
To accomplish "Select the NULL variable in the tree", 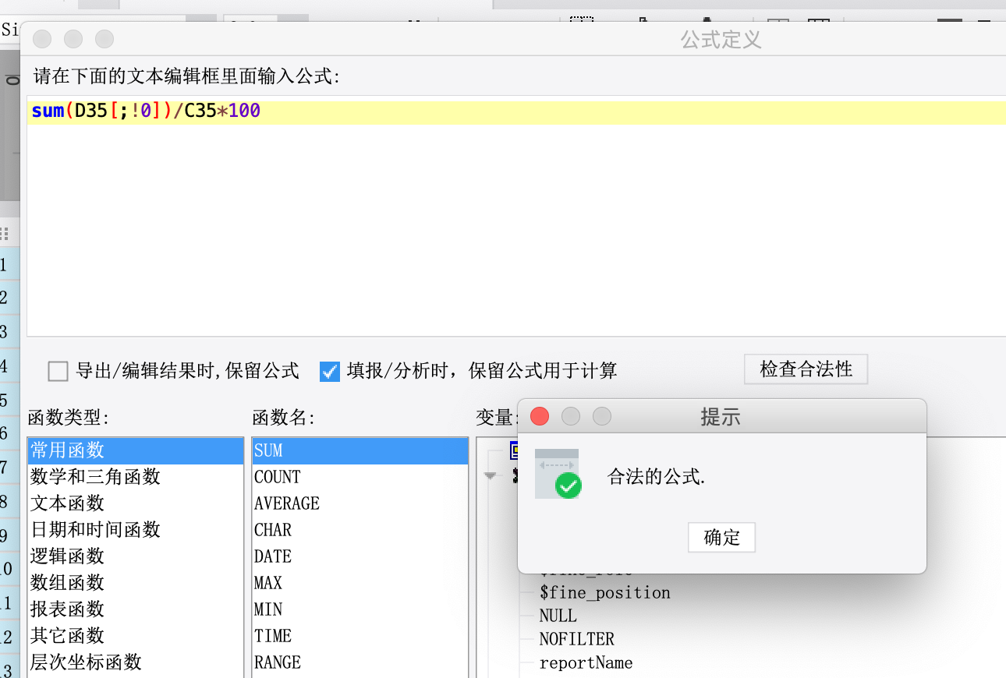I will coord(558,616).
